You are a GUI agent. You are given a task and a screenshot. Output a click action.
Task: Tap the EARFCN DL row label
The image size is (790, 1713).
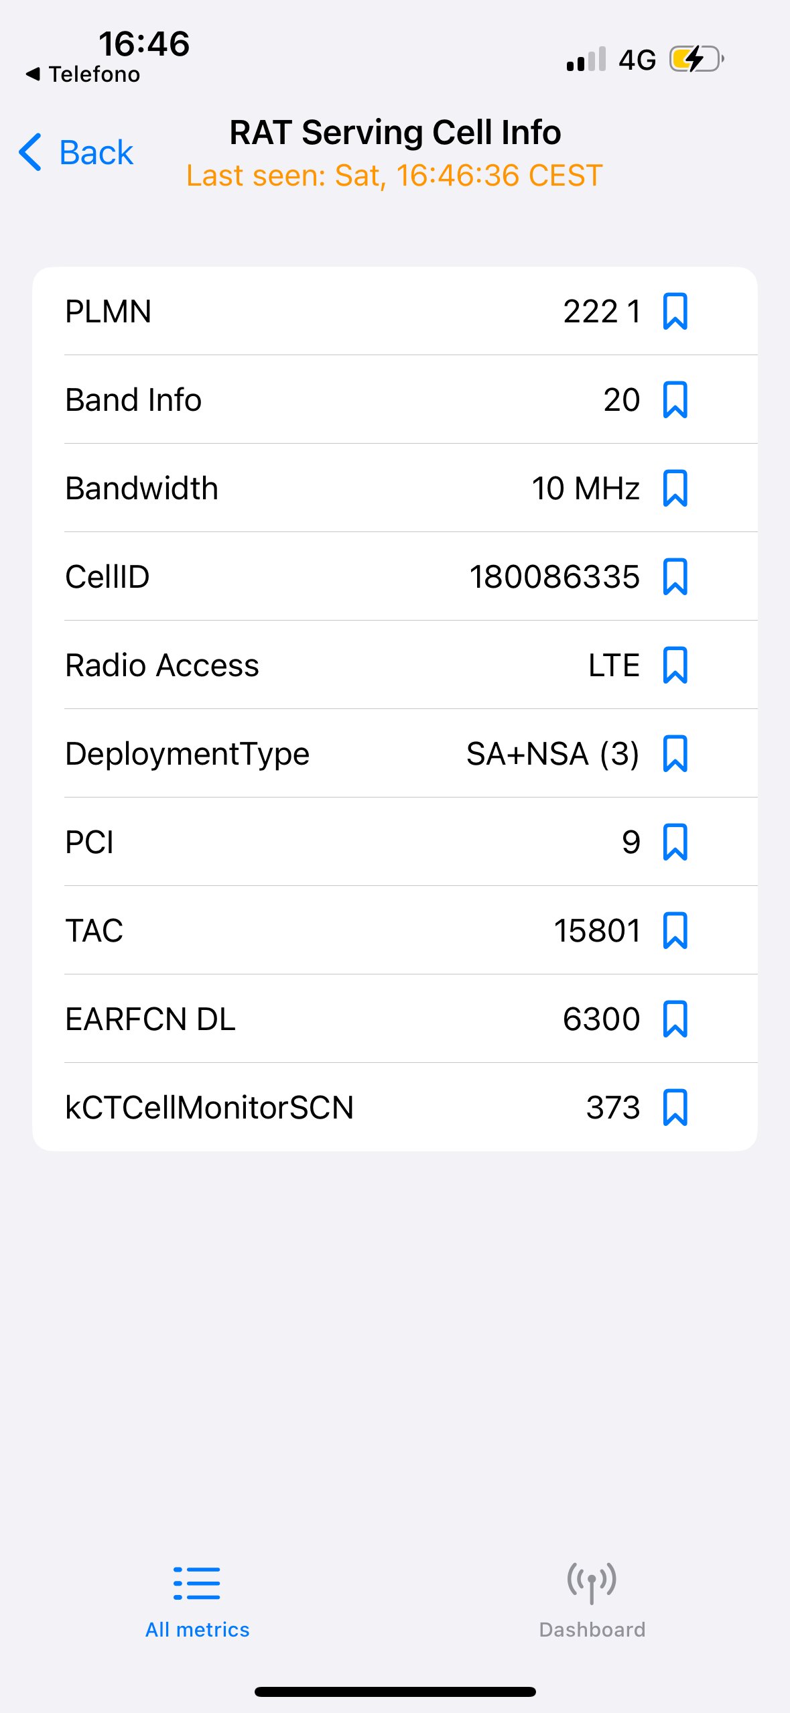150,1019
